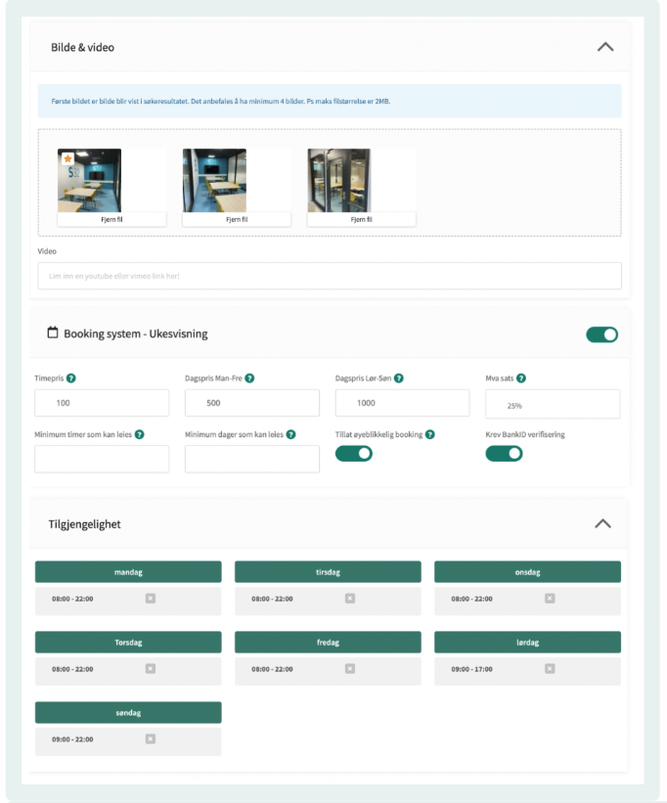Turn off Krev BankID verifisering switch

[x=504, y=454]
